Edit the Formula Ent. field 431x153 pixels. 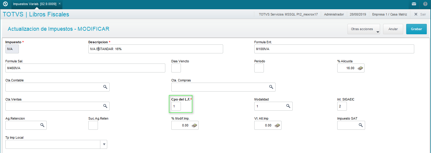(x=334, y=49)
